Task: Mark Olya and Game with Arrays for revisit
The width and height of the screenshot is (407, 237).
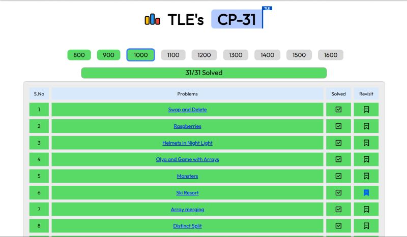Action: tap(366, 159)
